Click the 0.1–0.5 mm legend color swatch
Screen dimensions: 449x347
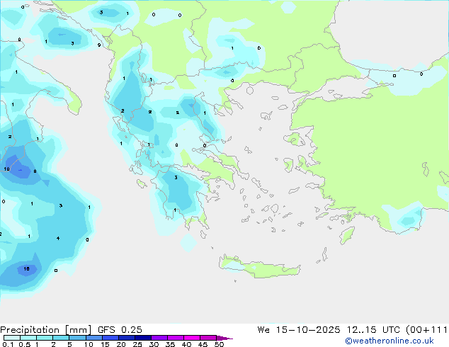click(12, 338)
